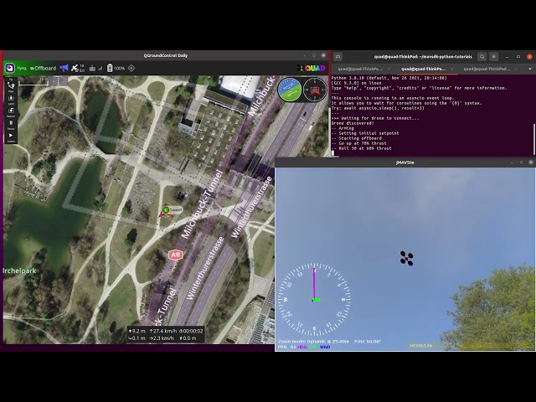Screen dimensions: 536x402
Task: Maximize the jMAVSim window
Action: (x=521, y=162)
